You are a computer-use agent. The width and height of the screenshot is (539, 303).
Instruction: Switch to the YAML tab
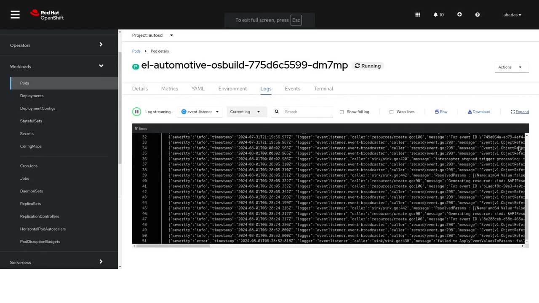coord(198,88)
